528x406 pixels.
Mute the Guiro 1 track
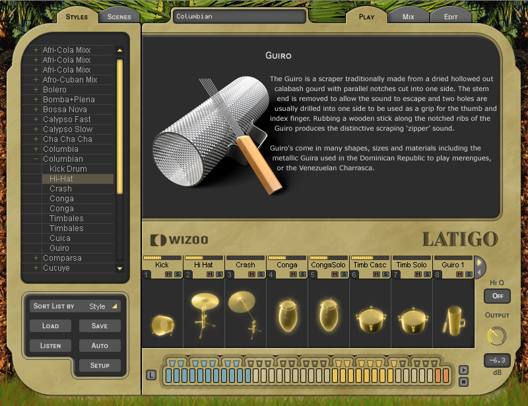pyautogui.click(x=459, y=274)
